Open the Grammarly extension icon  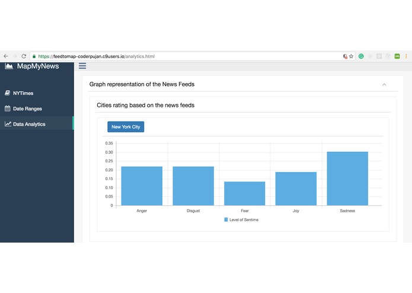pos(361,56)
